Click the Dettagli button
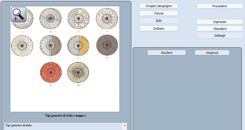Screen dimensions: 245x130 click(220, 35)
